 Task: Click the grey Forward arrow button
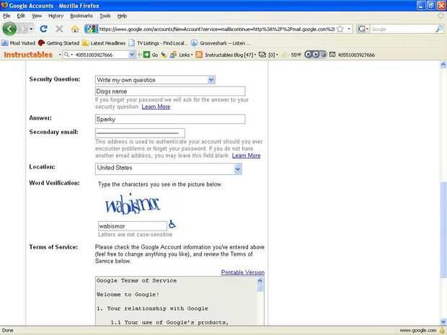(x=23, y=29)
